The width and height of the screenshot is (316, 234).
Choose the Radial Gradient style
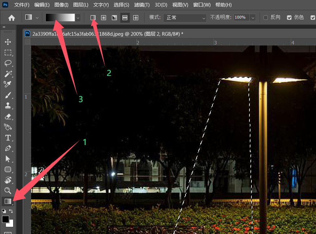(x=104, y=18)
